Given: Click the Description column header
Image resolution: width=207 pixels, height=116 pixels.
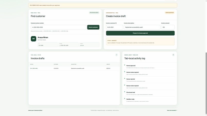Looking at the screenshot, I should point(73,64).
